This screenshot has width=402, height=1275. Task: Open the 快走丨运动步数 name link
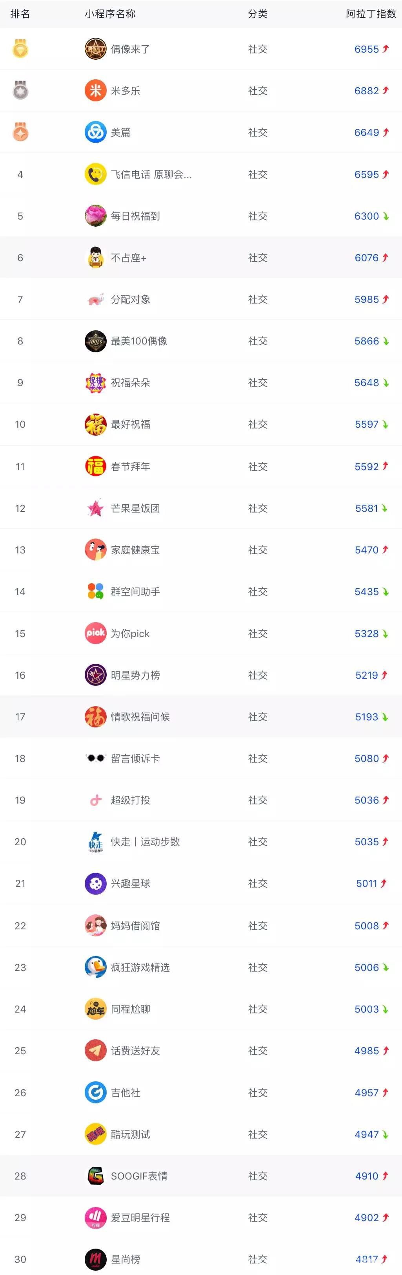tap(146, 841)
